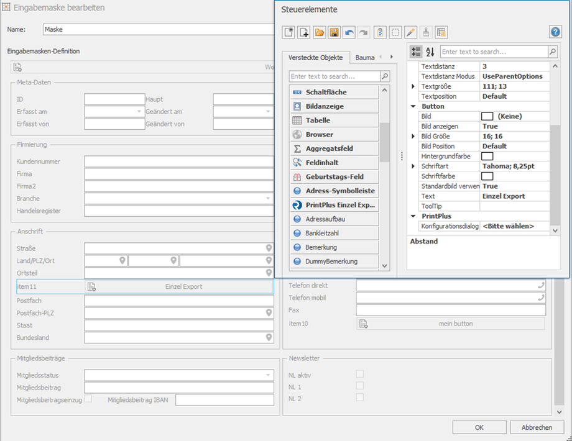This screenshot has width=572, height=441.
Task: Click the pencil edit icon in toolbar
Action: tap(411, 32)
